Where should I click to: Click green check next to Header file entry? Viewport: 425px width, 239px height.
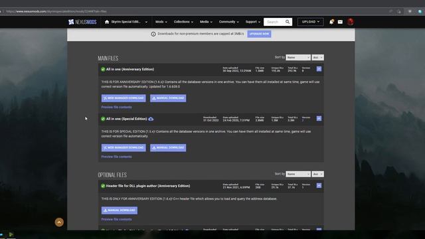[x=103, y=186]
